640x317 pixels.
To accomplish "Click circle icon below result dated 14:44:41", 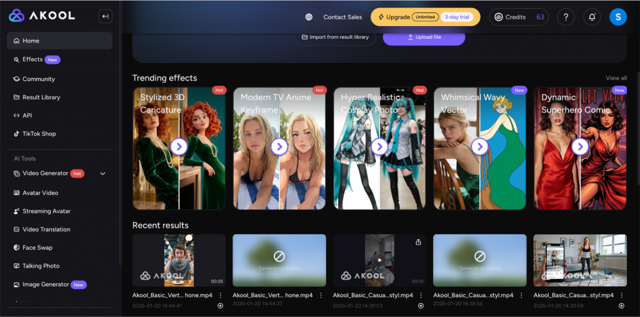I will [x=221, y=306].
